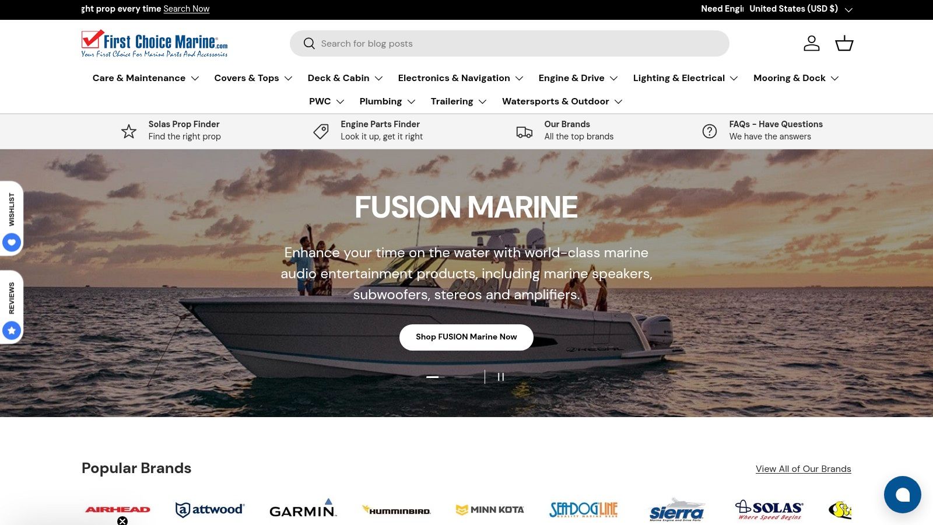
Task: Expand the Care & Maintenance menu
Action: pyautogui.click(x=146, y=78)
